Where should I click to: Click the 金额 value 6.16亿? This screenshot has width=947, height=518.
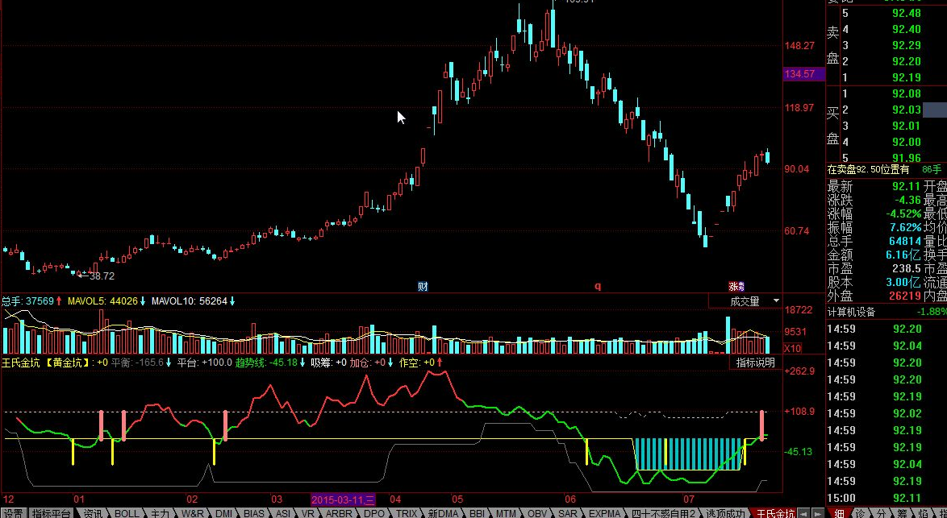click(x=903, y=255)
